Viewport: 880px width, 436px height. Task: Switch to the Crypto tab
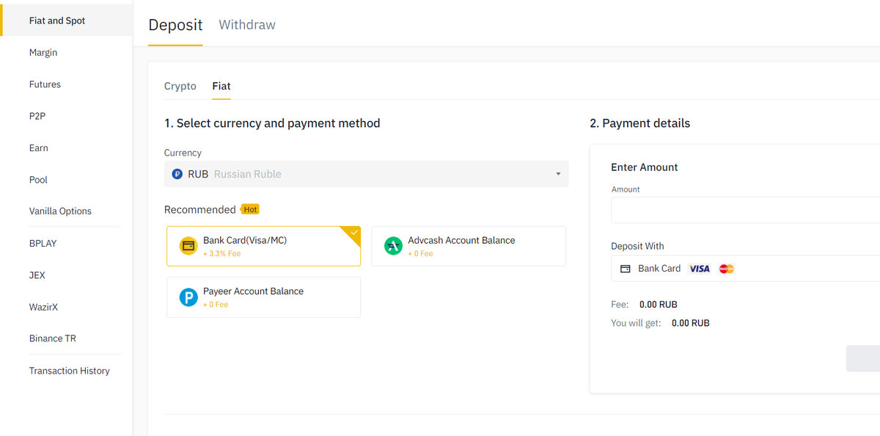click(180, 86)
